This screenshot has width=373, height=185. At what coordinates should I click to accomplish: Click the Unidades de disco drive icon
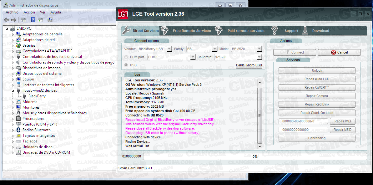coord(18,147)
